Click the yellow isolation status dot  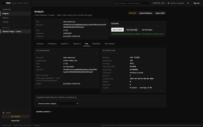coord(168,3)
